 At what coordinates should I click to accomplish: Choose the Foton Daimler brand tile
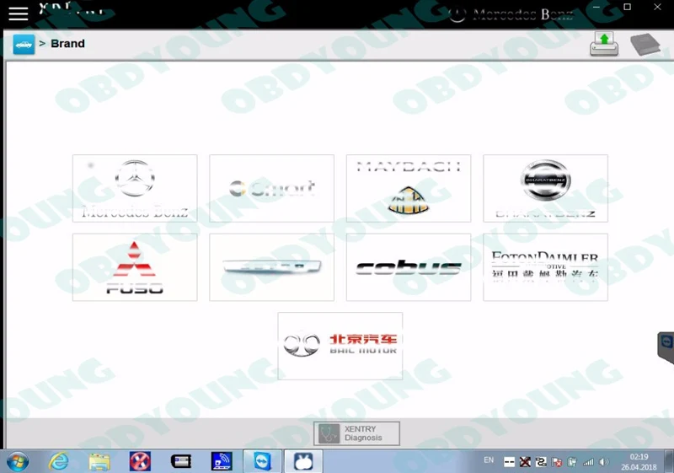[x=545, y=267]
